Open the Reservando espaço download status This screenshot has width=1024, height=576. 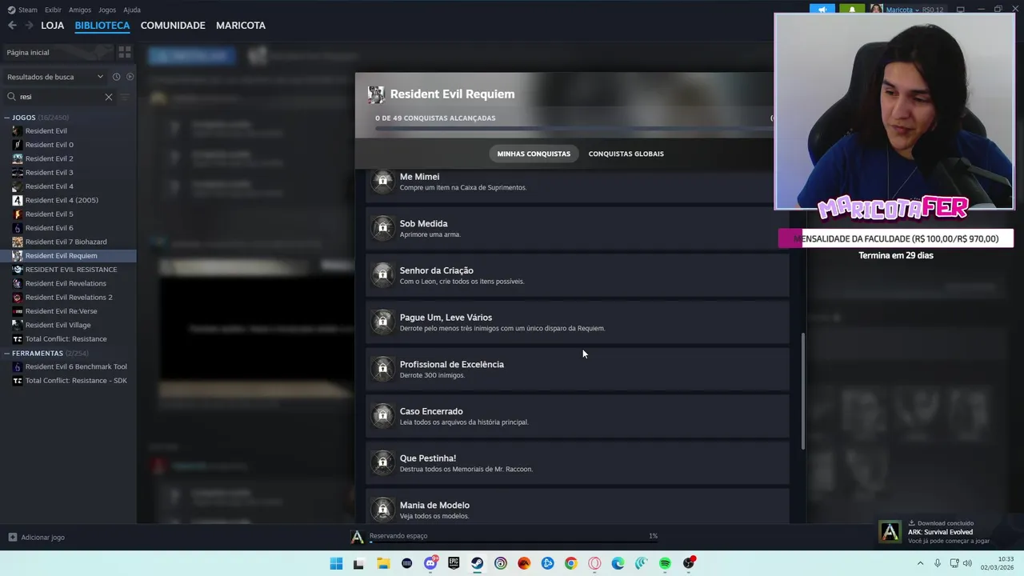(398, 536)
